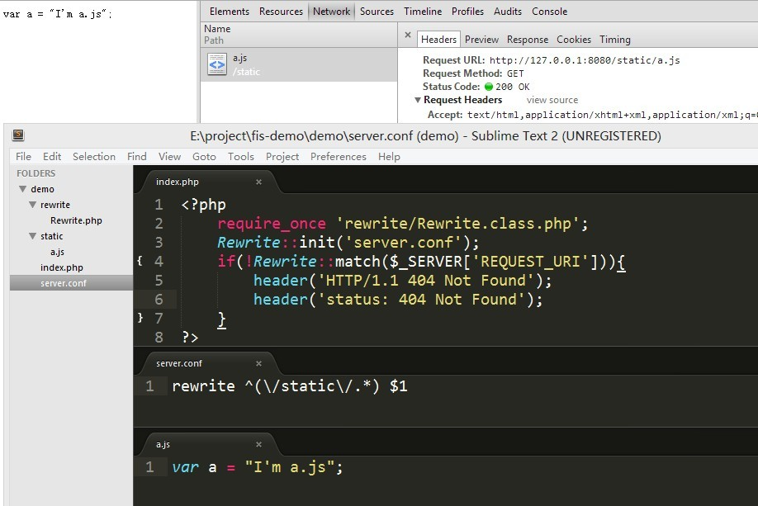This screenshot has height=506, width=758.
Task: Select the Network panel tab
Action: (331, 11)
